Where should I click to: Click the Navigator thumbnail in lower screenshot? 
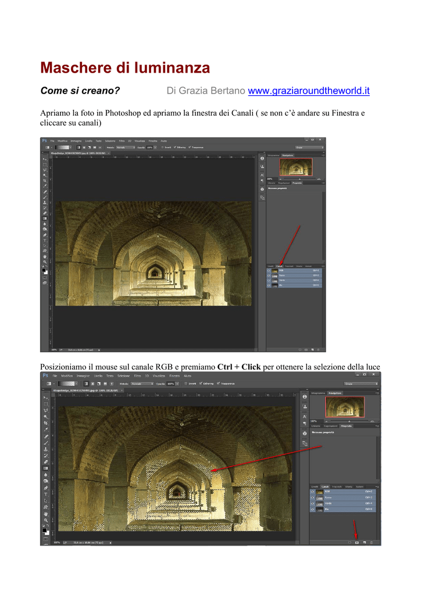tap(345, 407)
